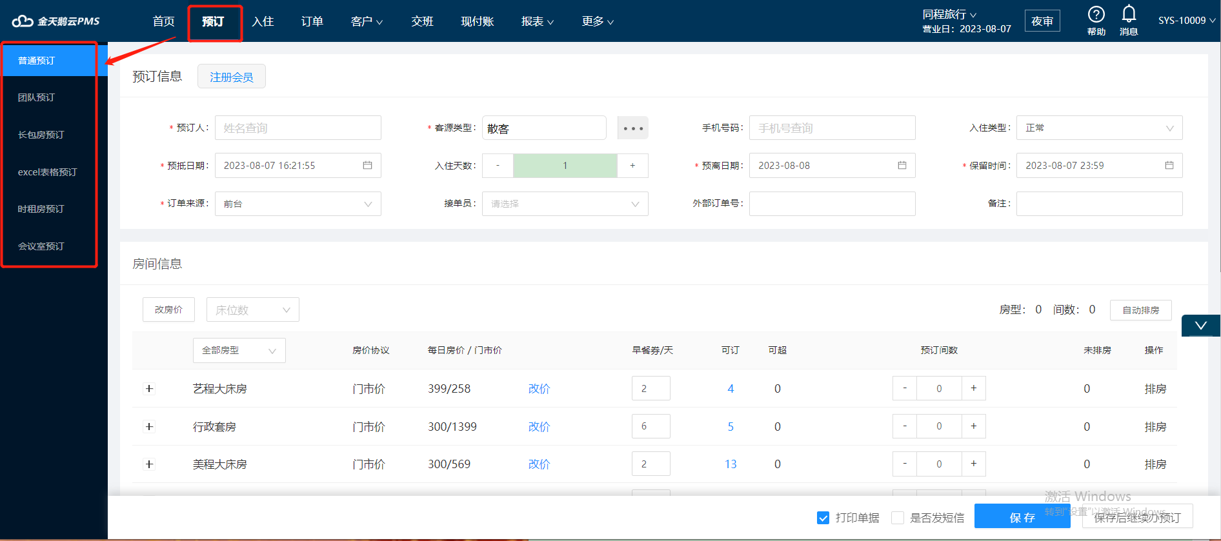Screen dimensions: 1221x541
Task: Click the 备注 input field
Action: (x=1099, y=204)
